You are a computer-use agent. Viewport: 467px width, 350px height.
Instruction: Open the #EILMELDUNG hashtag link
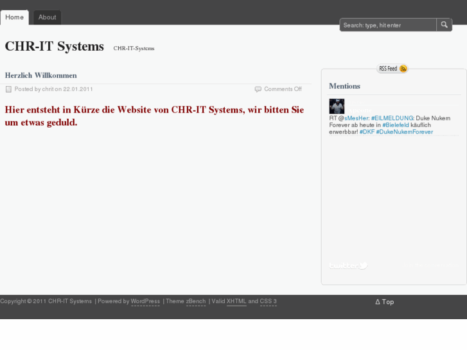pyautogui.click(x=392, y=118)
